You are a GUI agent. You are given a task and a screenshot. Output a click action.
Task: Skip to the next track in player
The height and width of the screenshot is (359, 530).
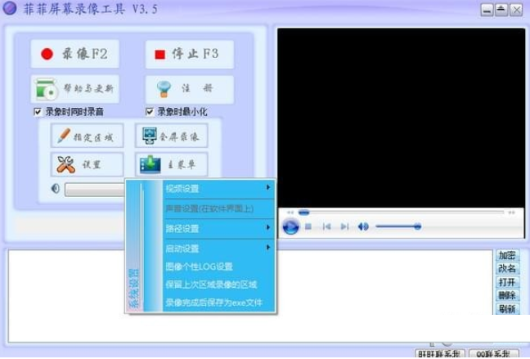[x=344, y=227]
